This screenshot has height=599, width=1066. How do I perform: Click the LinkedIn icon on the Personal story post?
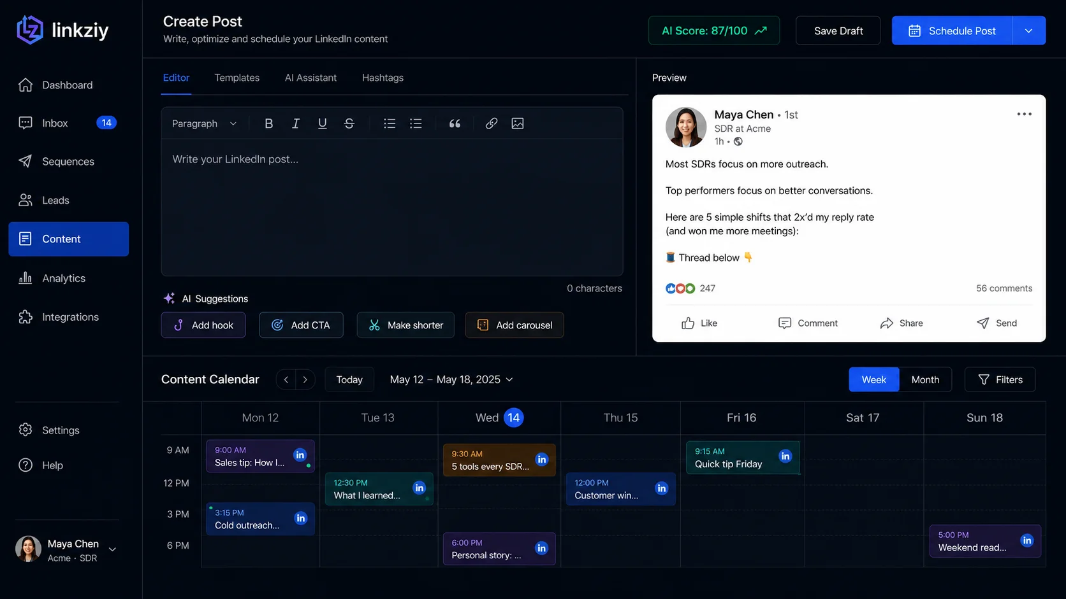pos(541,548)
